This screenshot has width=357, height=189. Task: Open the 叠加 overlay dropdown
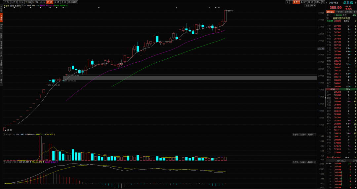pos(303,2)
